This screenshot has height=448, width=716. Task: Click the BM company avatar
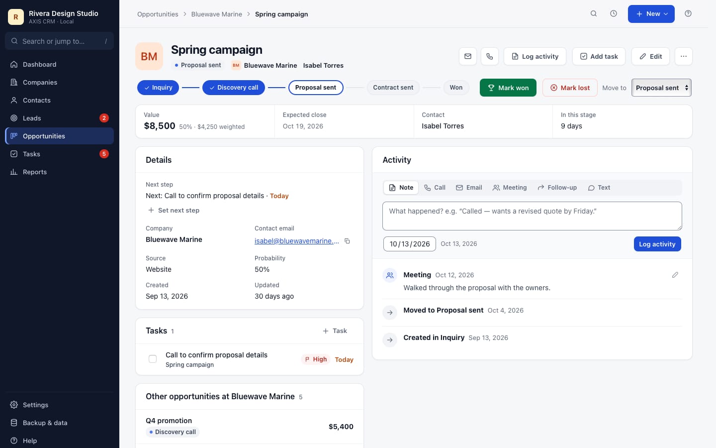coord(149,56)
